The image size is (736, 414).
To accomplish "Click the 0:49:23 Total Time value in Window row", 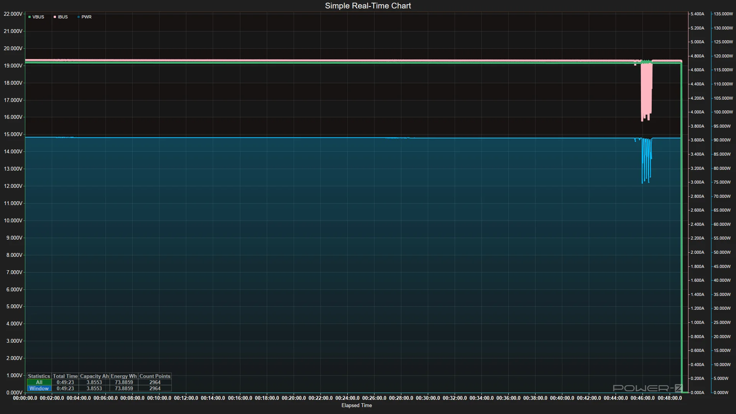I will tap(65, 388).
